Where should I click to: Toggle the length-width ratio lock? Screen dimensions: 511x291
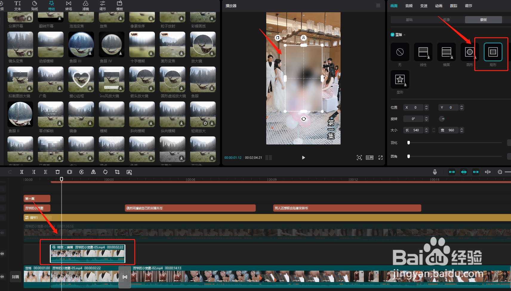click(434, 130)
